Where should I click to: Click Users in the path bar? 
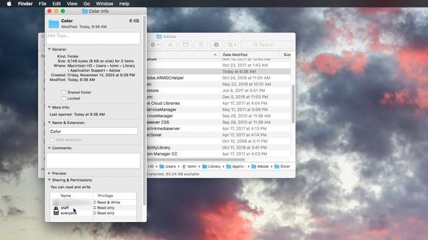pyautogui.click(x=167, y=166)
